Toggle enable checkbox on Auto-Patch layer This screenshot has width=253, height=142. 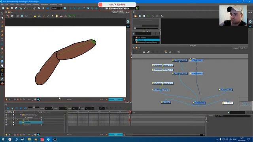coord(6,122)
